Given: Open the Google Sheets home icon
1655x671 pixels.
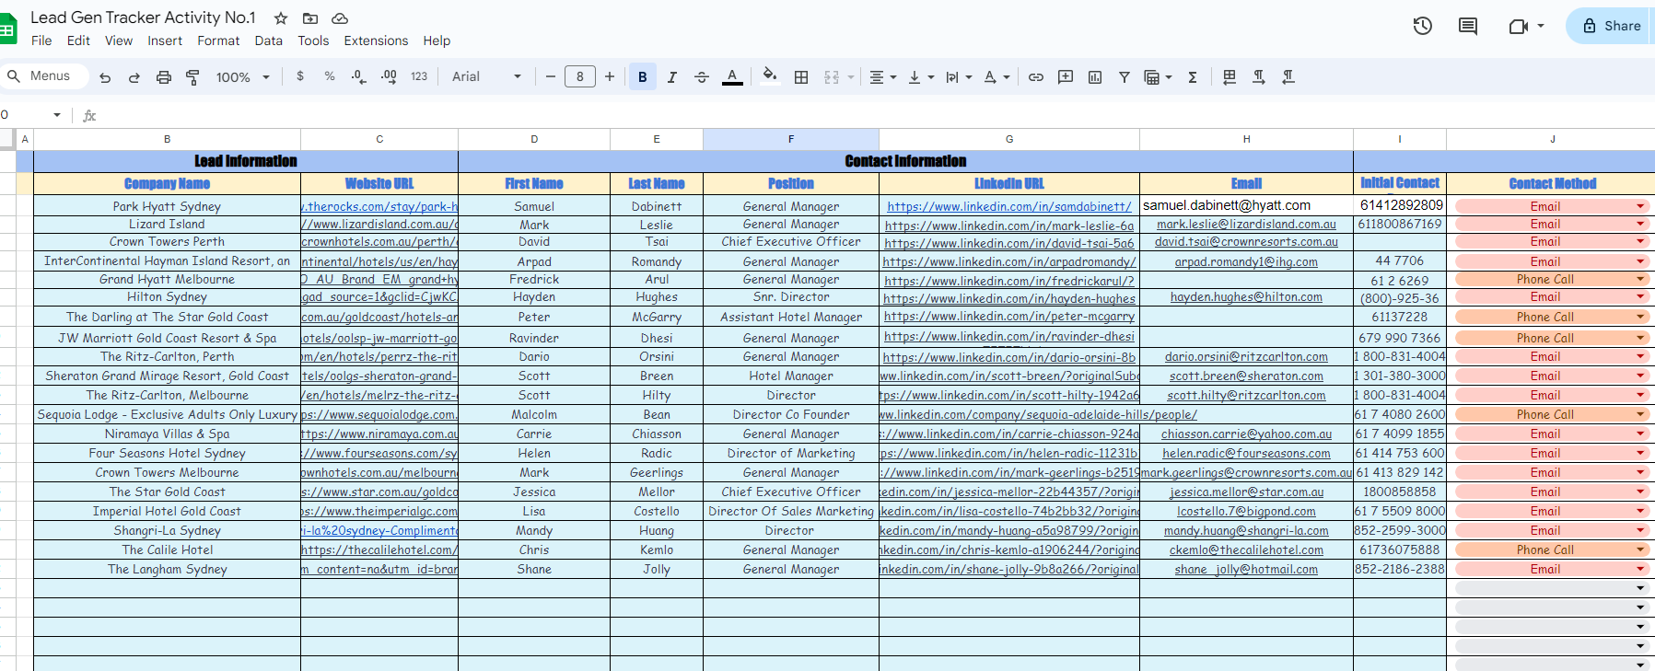Looking at the screenshot, I should pyautogui.click(x=7, y=29).
